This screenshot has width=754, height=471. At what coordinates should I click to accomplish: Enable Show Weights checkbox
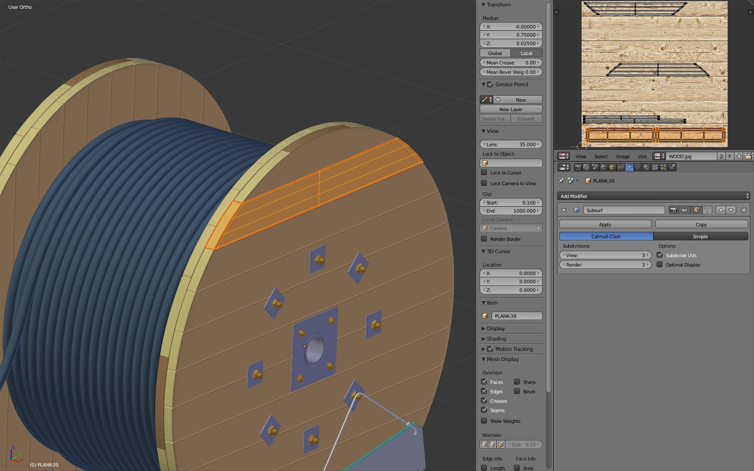coord(484,421)
